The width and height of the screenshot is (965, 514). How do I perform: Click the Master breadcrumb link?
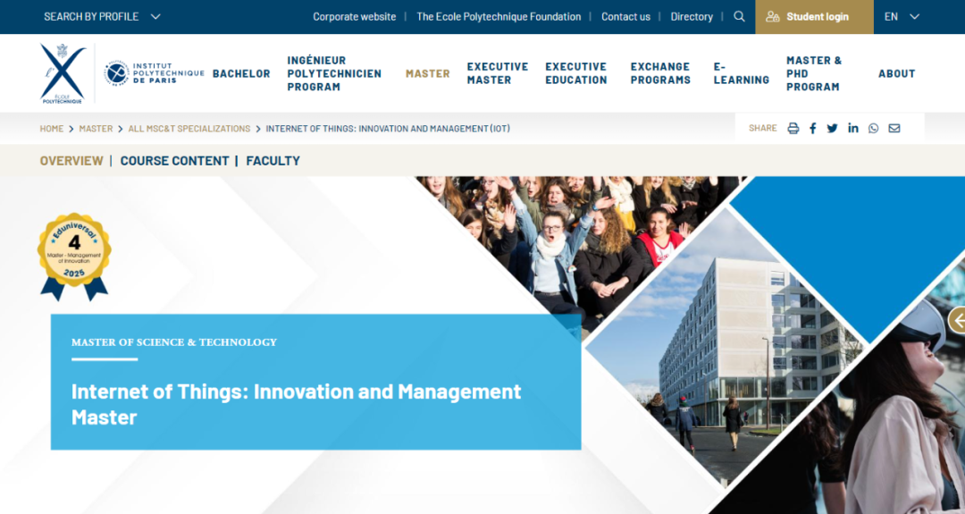point(96,129)
